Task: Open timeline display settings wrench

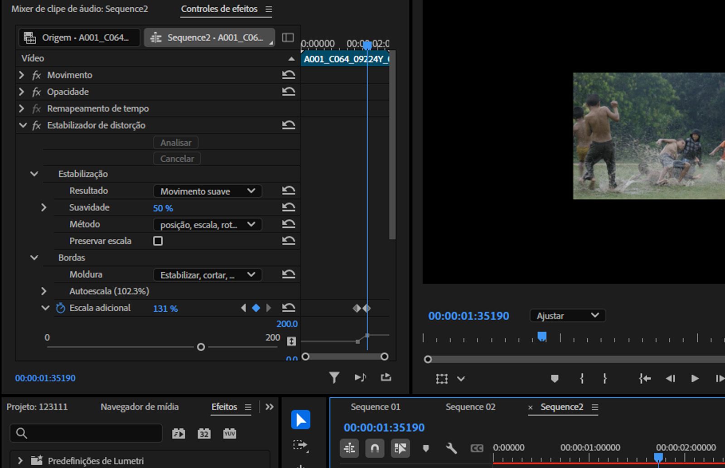Action: [x=451, y=449]
